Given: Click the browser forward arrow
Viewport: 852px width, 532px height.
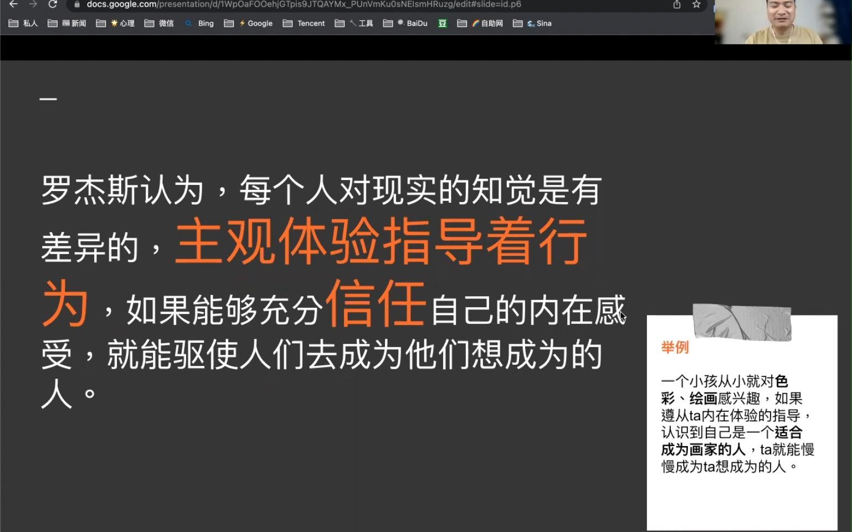Looking at the screenshot, I should 33,4.
